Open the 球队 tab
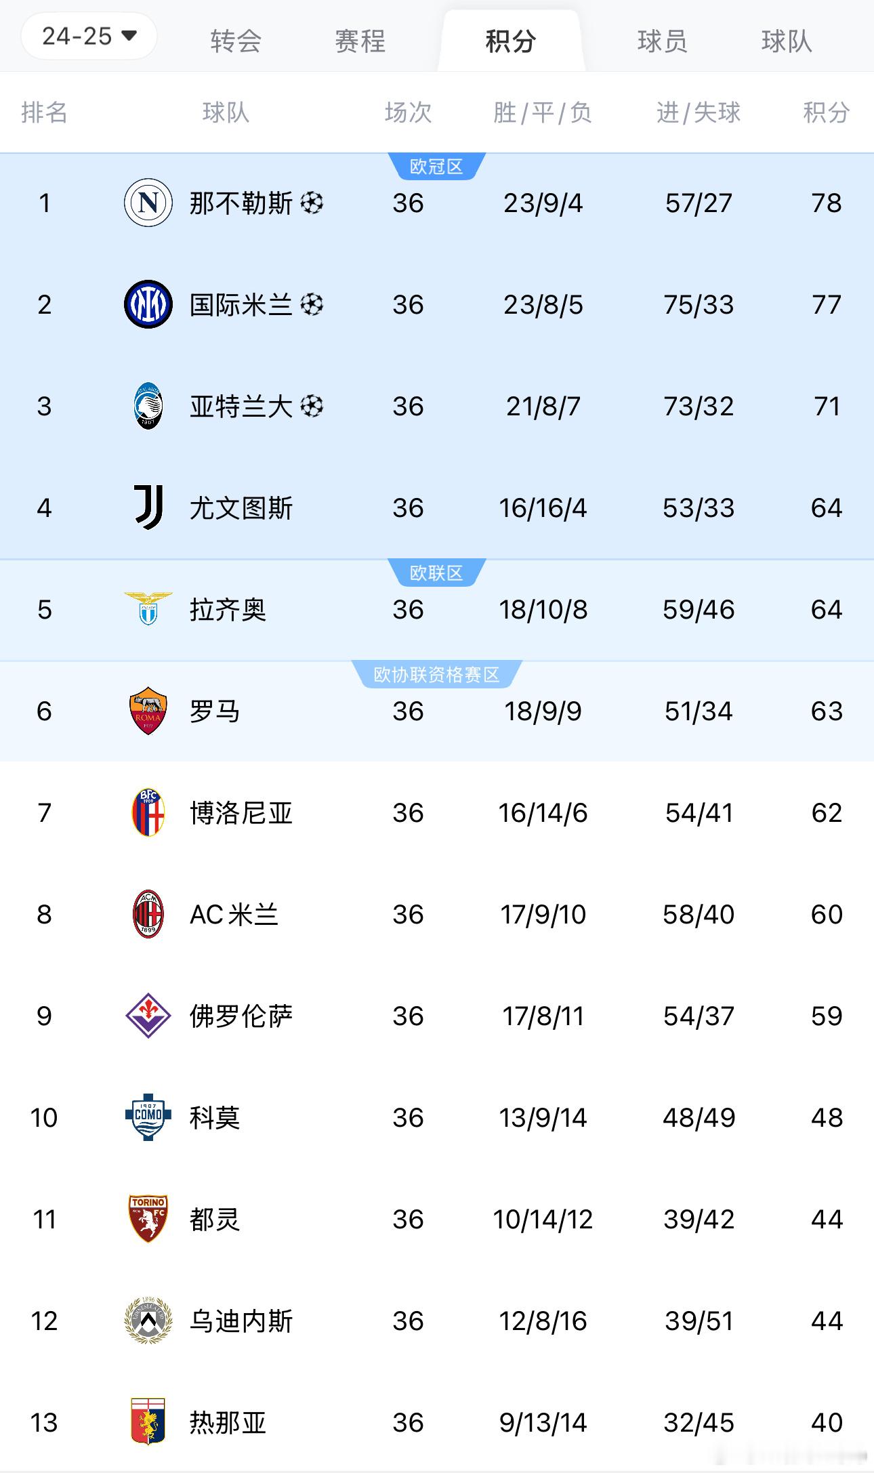Viewport: 874px width, 1473px height. pyautogui.click(x=787, y=41)
